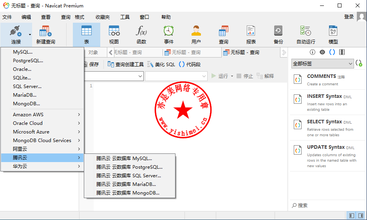Select the SELECT Syntax snippet
The height and width of the screenshot is (220, 367).
coord(327,128)
